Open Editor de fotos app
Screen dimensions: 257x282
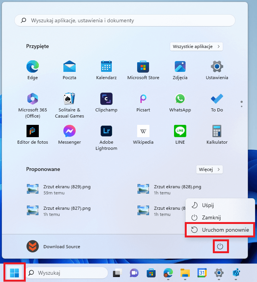[x=33, y=135]
